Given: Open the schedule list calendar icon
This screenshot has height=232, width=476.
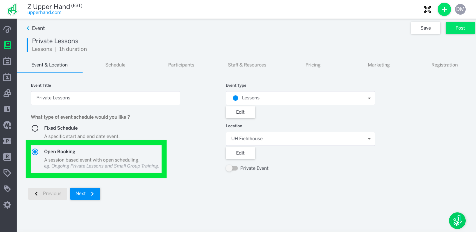Looking at the screenshot, I should pyautogui.click(x=7, y=61).
